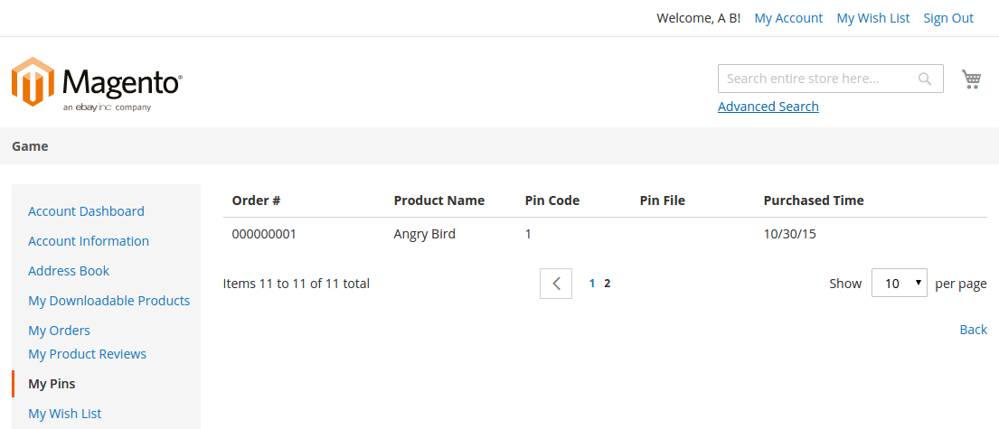Open the Game menu item
Screen dimensions: 999x429
click(x=30, y=146)
